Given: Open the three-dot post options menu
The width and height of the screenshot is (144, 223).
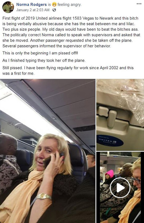Looking at the screenshot, I should [139, 4].
